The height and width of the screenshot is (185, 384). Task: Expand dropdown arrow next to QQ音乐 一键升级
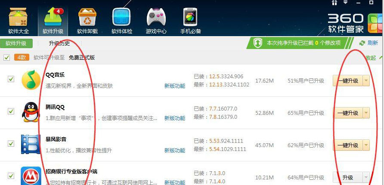click(x=366, y=81)
